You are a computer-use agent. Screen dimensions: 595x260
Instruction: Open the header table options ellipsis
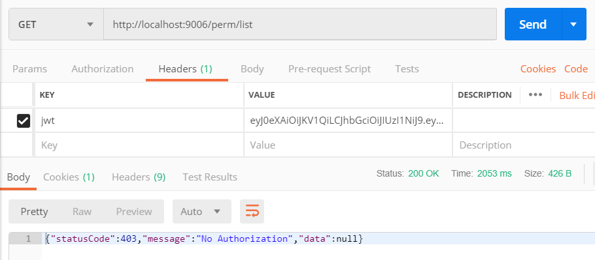535,94
